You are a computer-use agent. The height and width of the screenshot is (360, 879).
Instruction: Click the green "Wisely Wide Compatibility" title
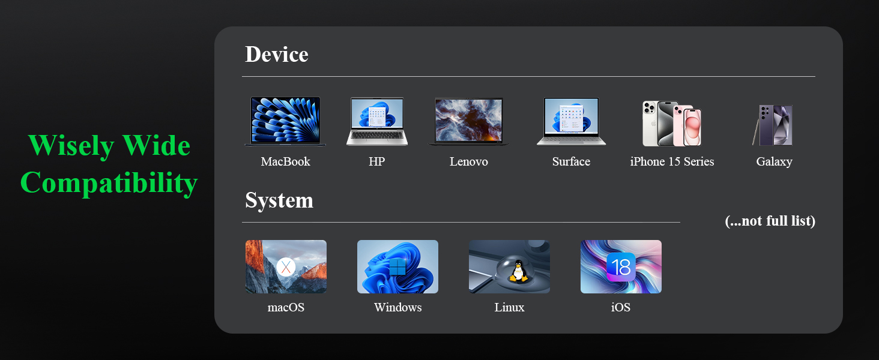tap(109, 165)
